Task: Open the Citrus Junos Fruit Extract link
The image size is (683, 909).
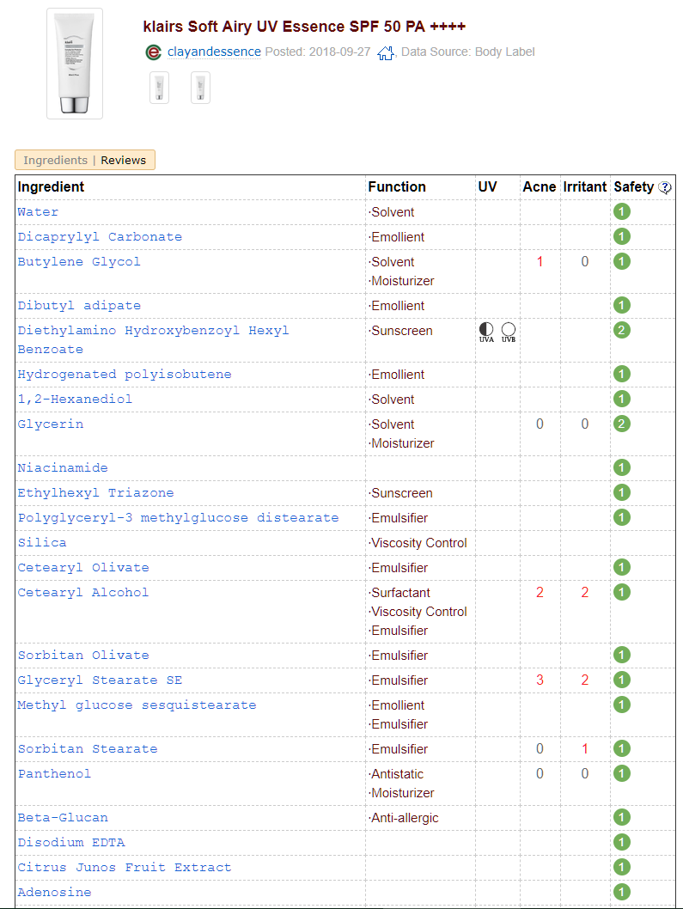Action: [x=125, y=868]
